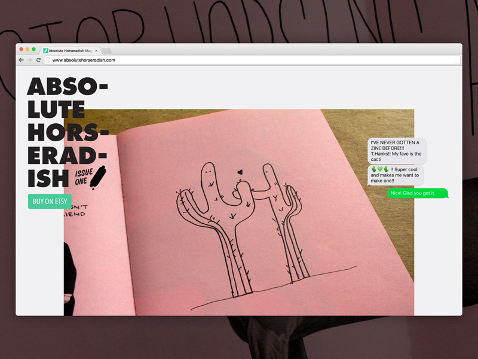Select the Absolute Horseradish browser tab
Image resolution: width=478 pixels, height=359 pixels.
click(x=71, y=51)
